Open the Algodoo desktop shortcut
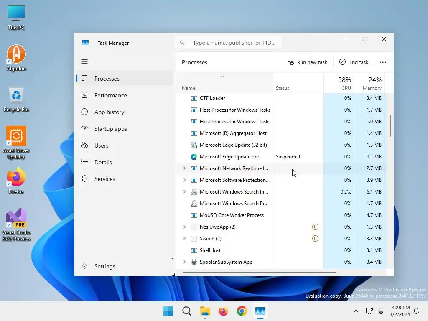 pyautogui.click(x=16, y=58)
